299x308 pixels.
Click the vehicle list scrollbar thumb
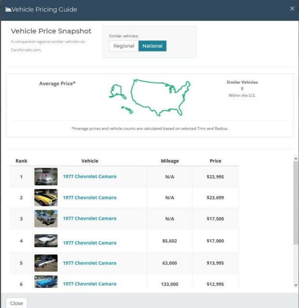click(x=296, y=203)
